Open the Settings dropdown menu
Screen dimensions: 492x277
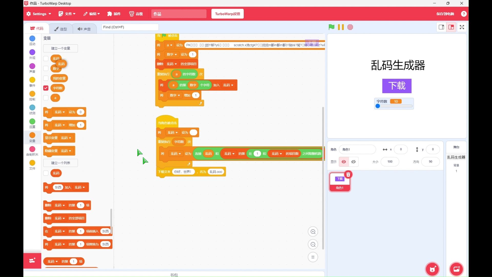(39, 14)
